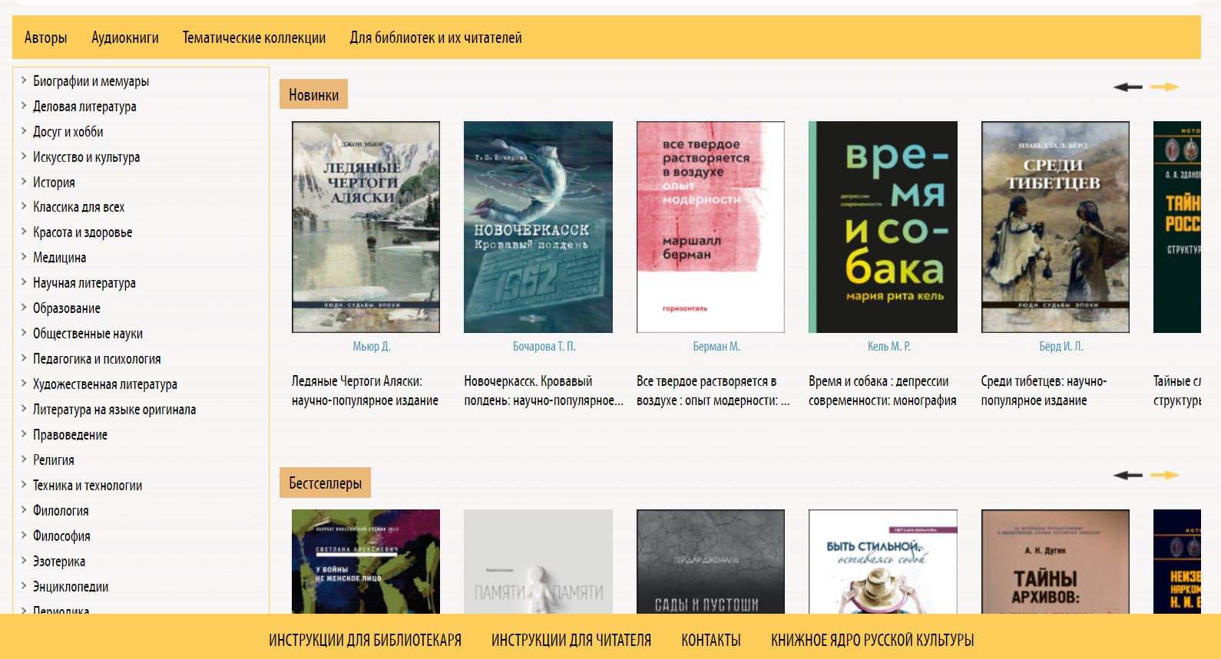Open title Время и собака : депрессии современности
The height and width of the screenshot is (659, 1221).
(x=882, y=391)
